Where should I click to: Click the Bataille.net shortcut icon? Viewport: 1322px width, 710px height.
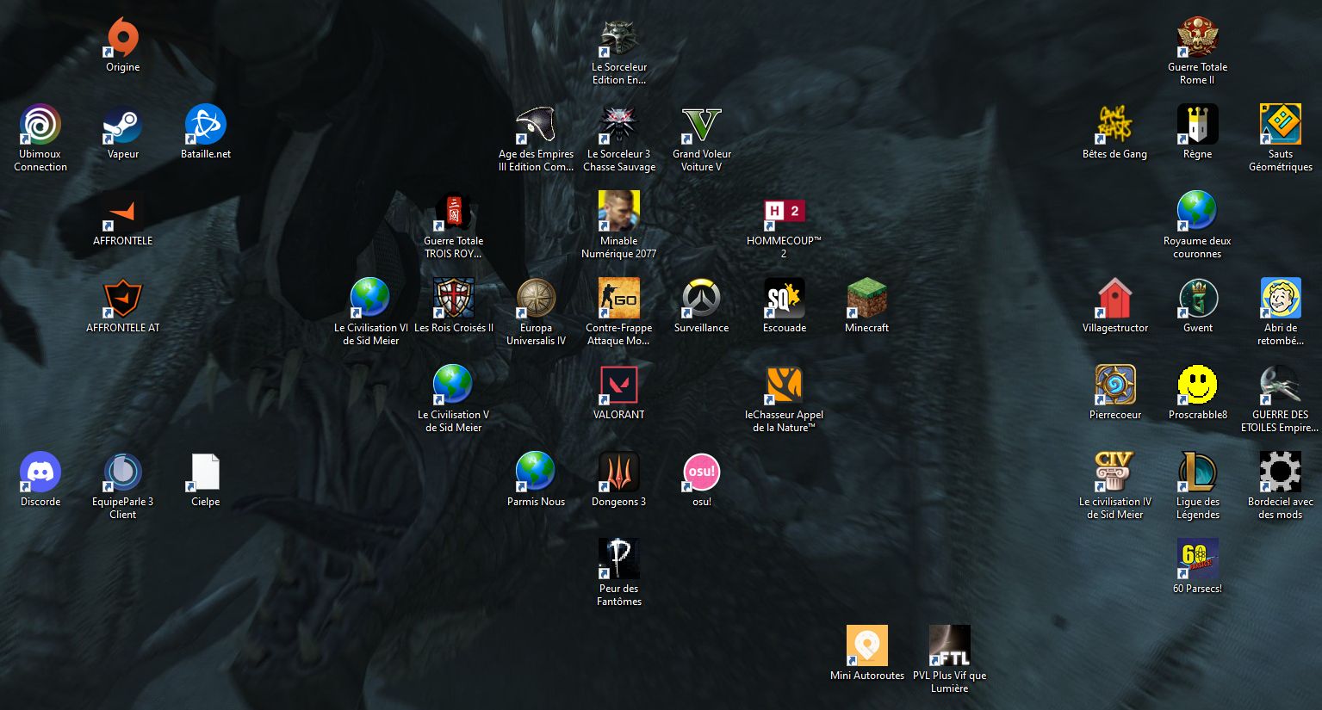click(x=206, y=125)
